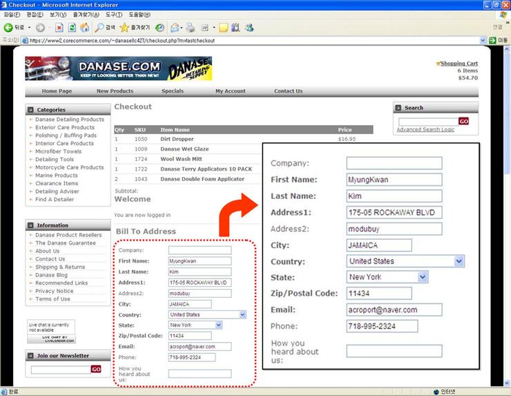
Task: Expand the Edit toolbar dropdown arrow
Action: click(214, 28)
